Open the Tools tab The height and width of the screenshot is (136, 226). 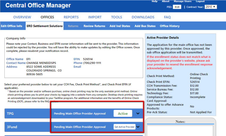(x=117, y=17)
